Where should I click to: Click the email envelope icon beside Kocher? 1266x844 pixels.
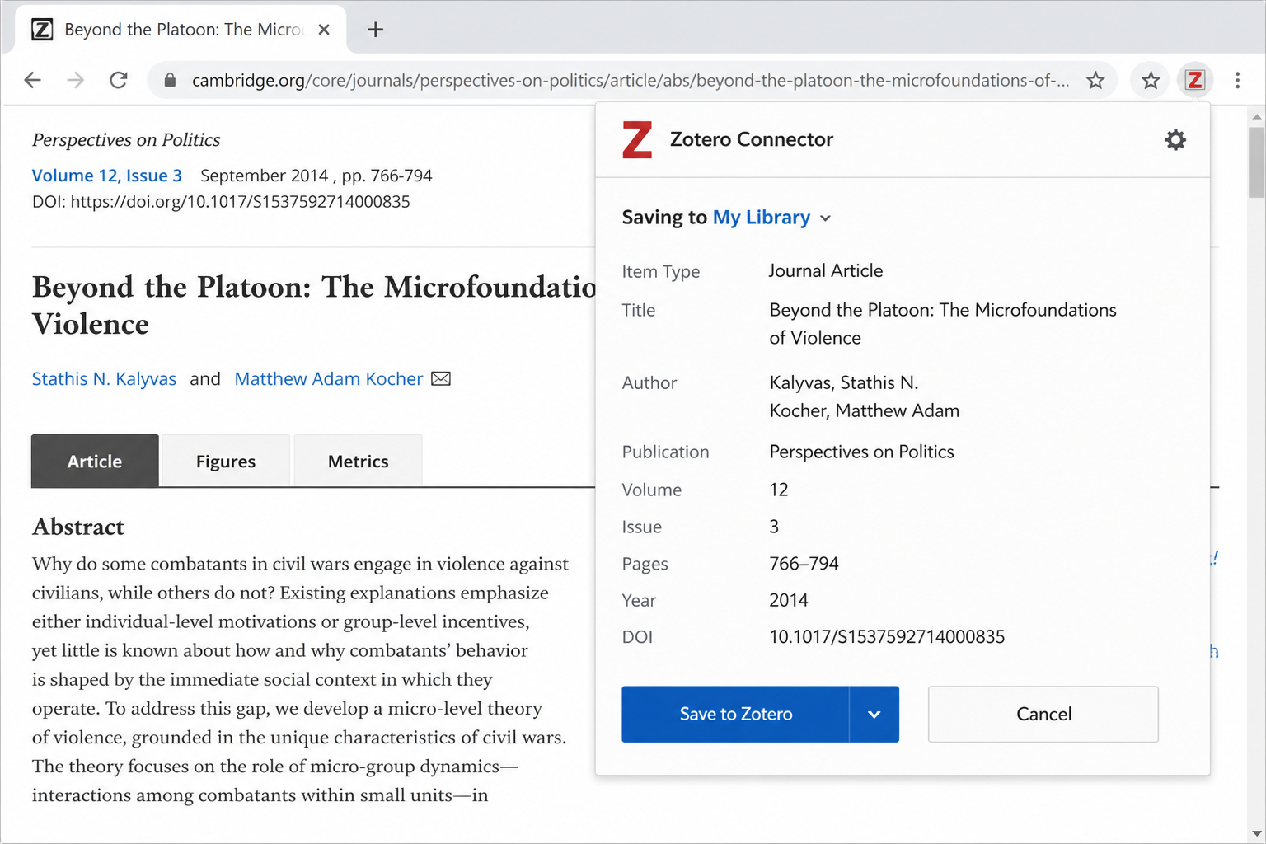click(x=441, y=378)
